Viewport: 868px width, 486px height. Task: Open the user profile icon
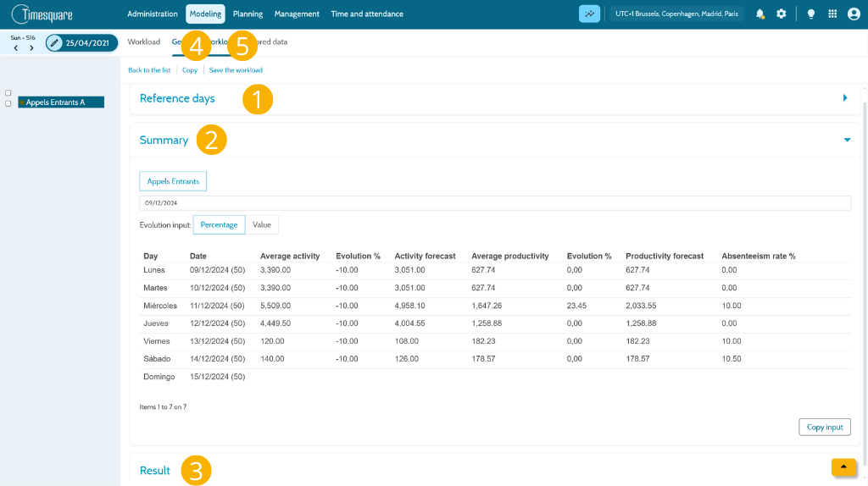pyautogui.click(x=854, y=14)
